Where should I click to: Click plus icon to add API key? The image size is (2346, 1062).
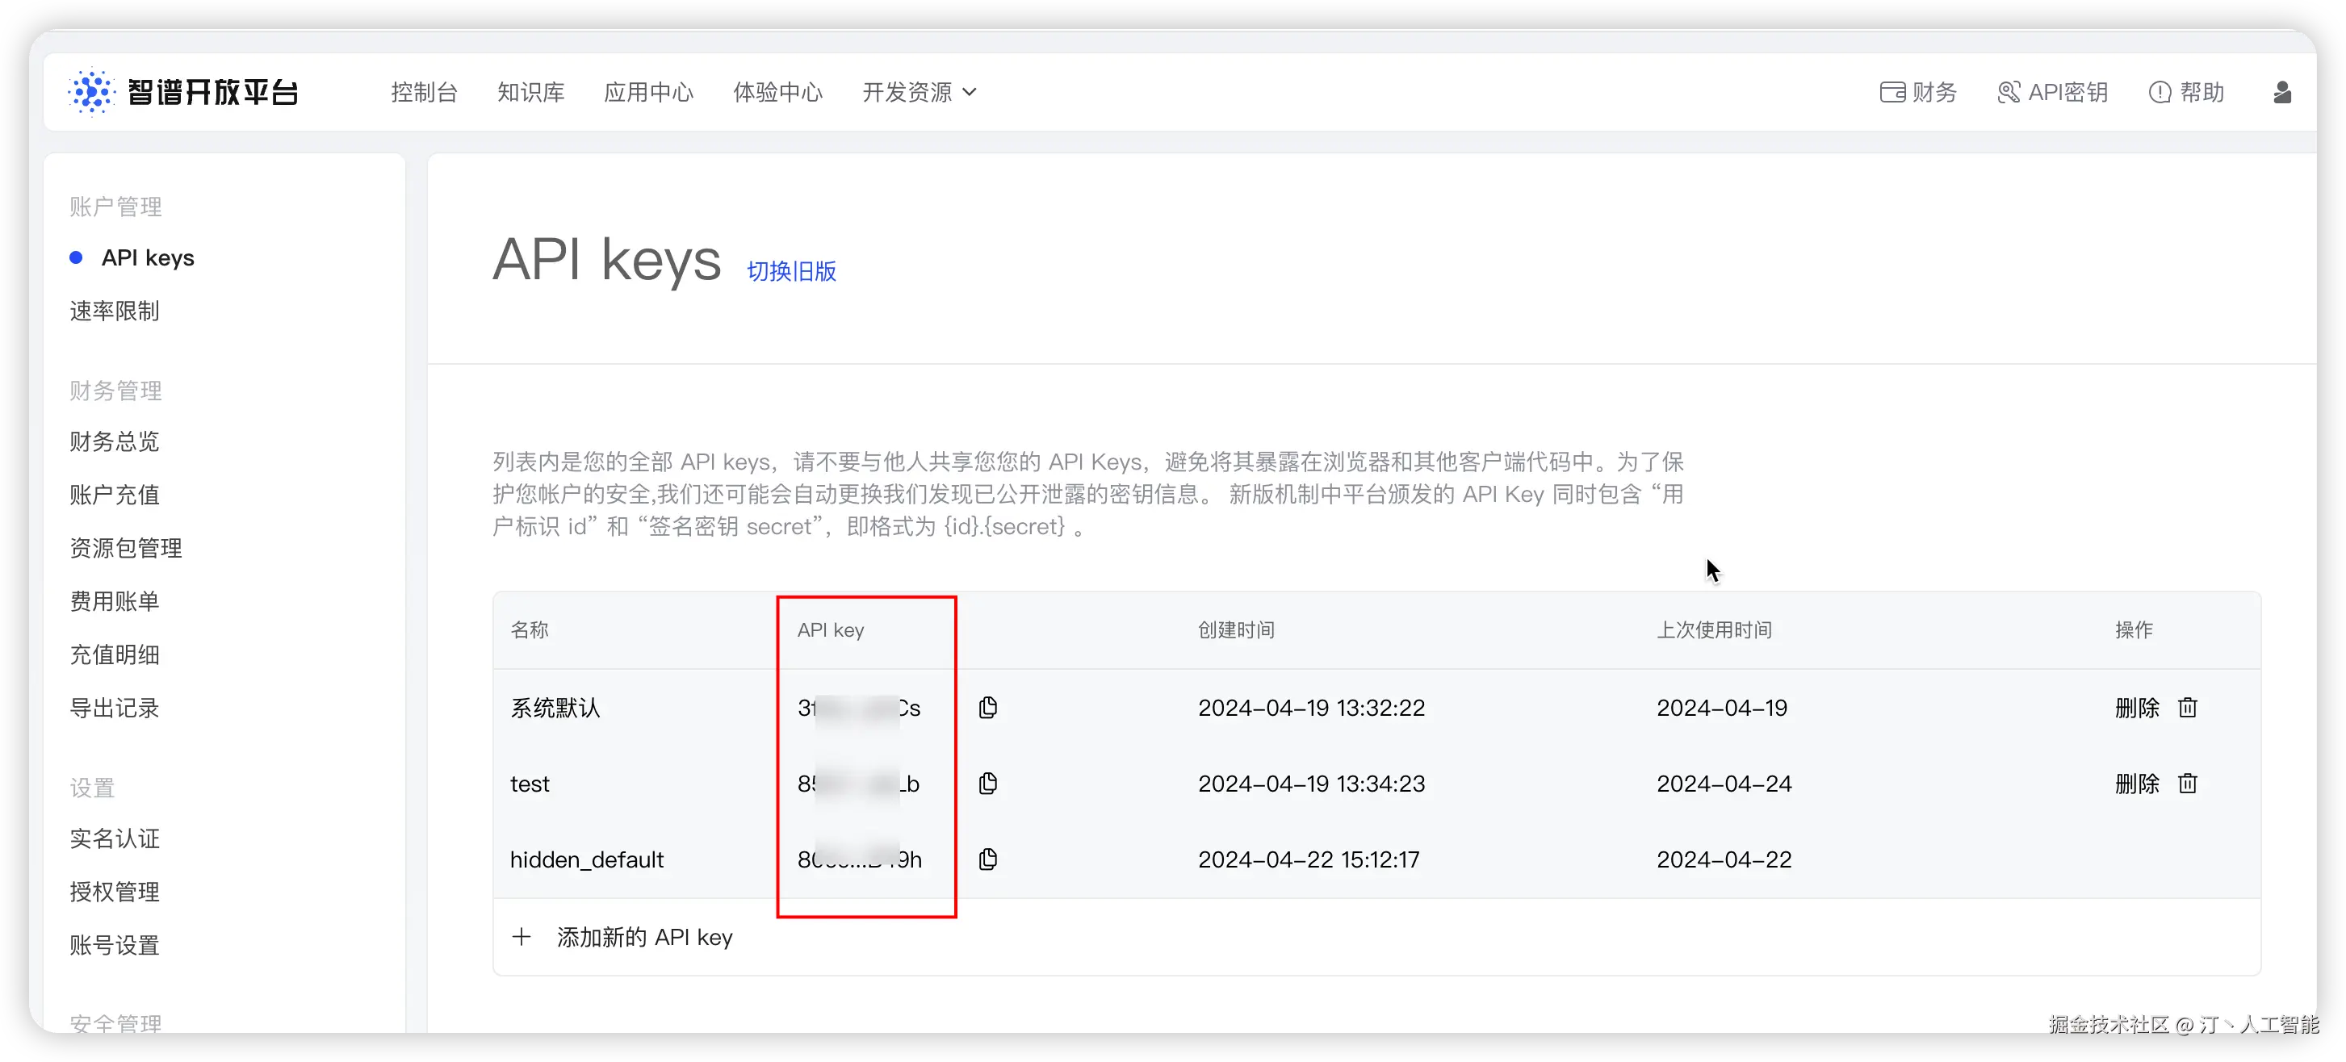pyautogui.click(x=521, y=936)
